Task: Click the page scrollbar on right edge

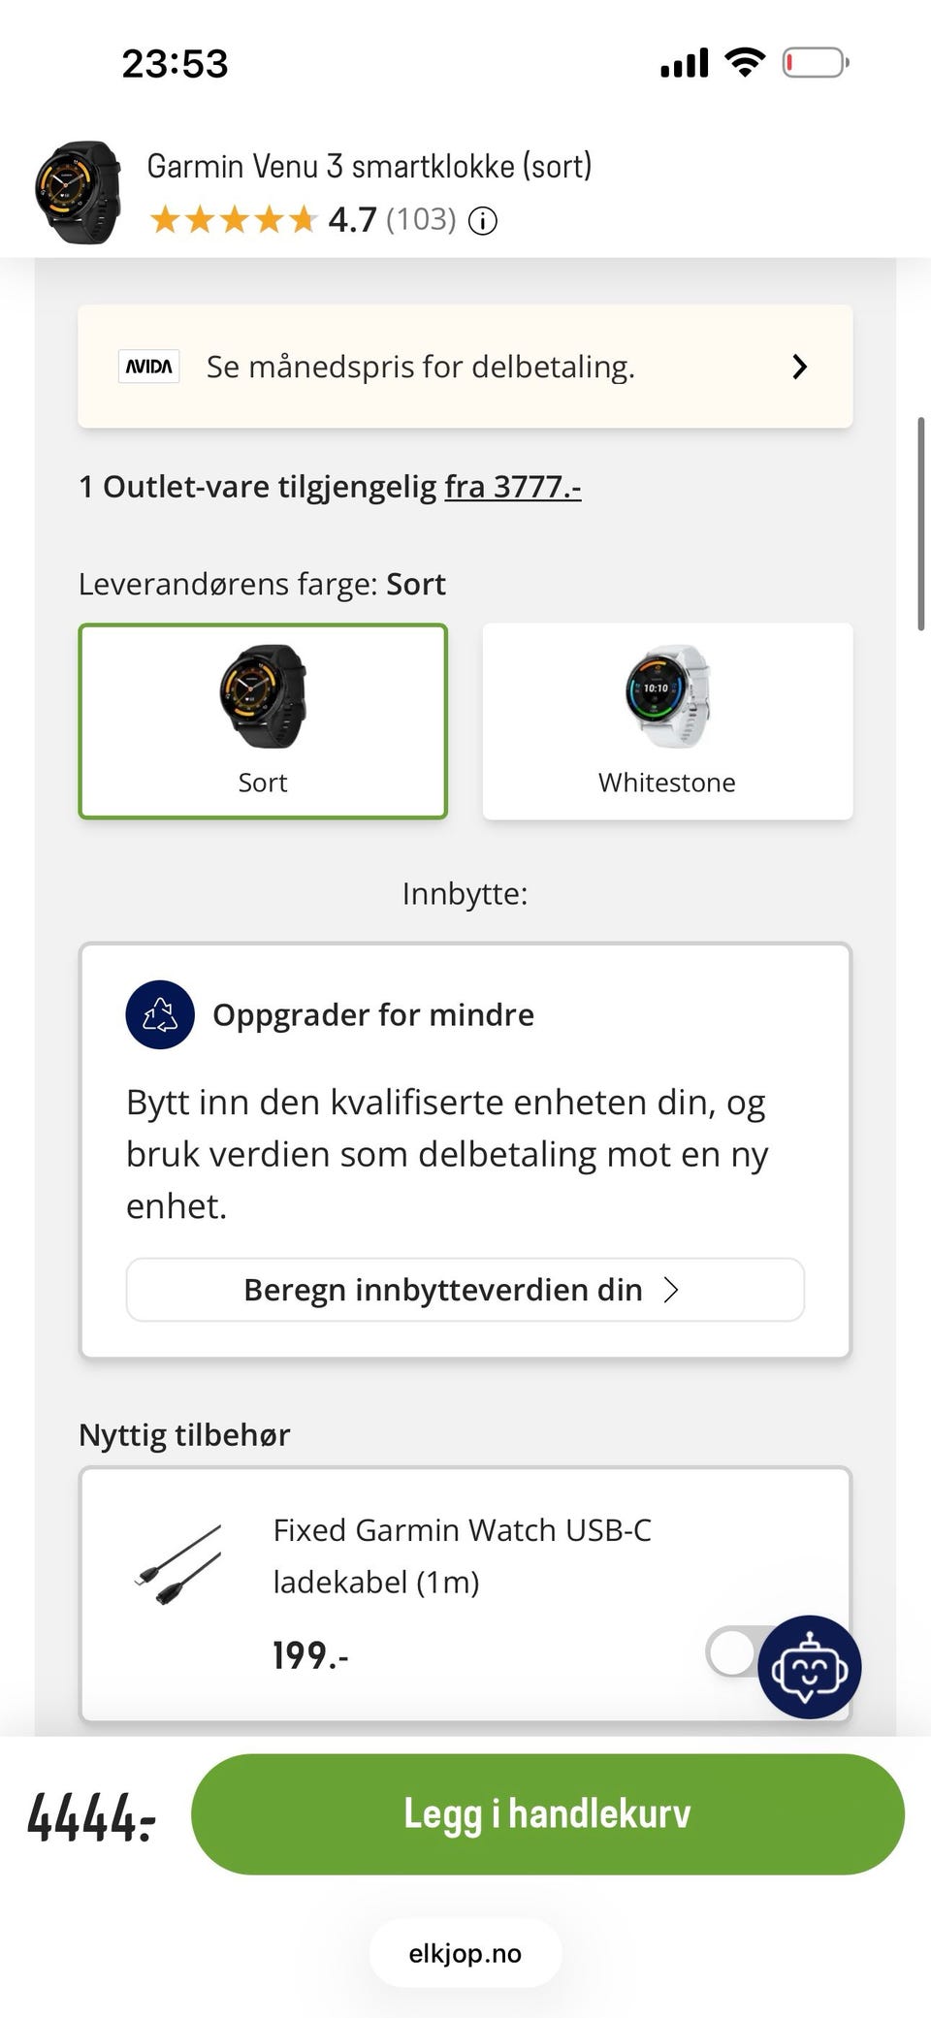Action: [x=921, y=524]
